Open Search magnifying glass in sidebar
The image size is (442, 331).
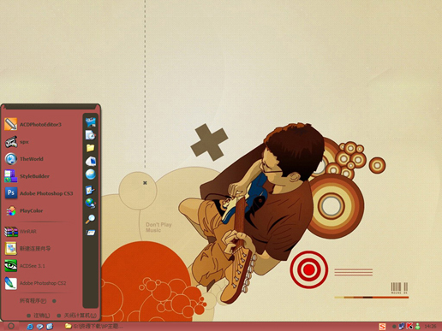pos(91,219)
